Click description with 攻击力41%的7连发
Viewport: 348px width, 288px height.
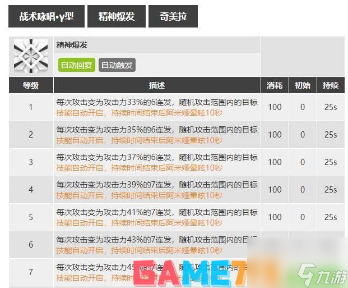pos(157,212)
